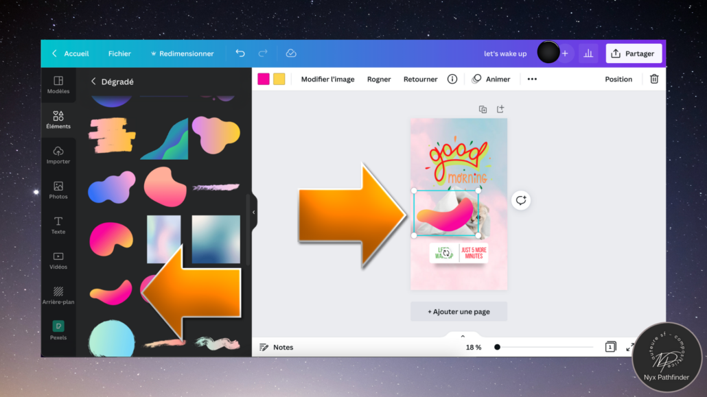
Task: Click the cloud save status icon
Action: coord(291,53)
